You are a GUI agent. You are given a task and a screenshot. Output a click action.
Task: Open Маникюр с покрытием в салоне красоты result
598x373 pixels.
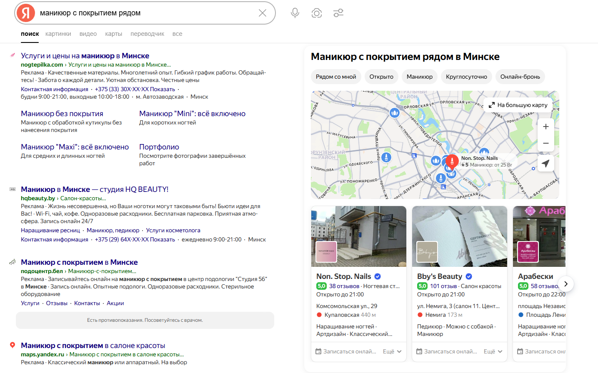click(x=93, y=346)
